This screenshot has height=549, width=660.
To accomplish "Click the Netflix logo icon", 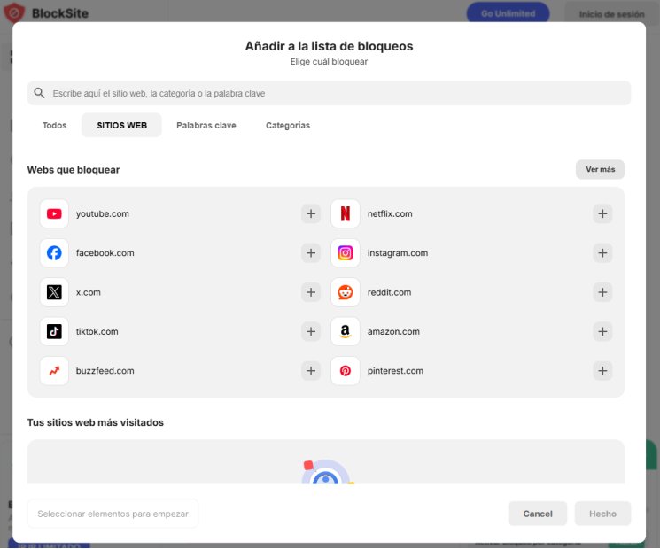I will 346,213.
